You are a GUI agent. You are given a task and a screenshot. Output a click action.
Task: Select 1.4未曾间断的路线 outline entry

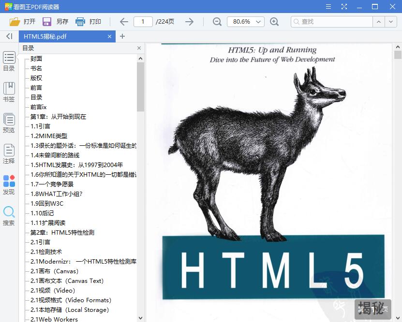click(55, 155)
